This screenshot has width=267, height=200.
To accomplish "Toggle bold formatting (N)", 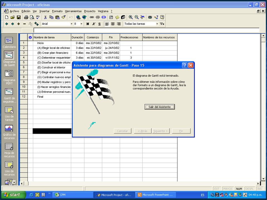I will (x=88, y=24).
